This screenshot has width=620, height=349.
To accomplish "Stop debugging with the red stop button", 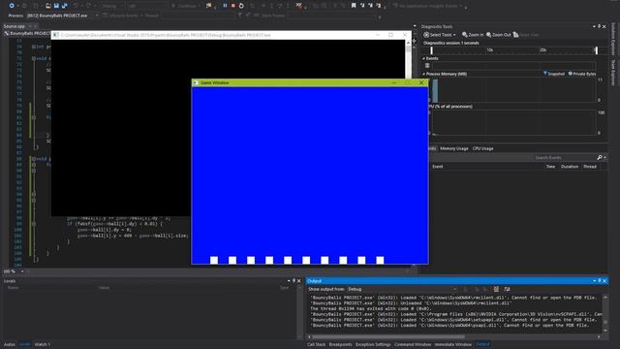I will [x=233, y=6].
